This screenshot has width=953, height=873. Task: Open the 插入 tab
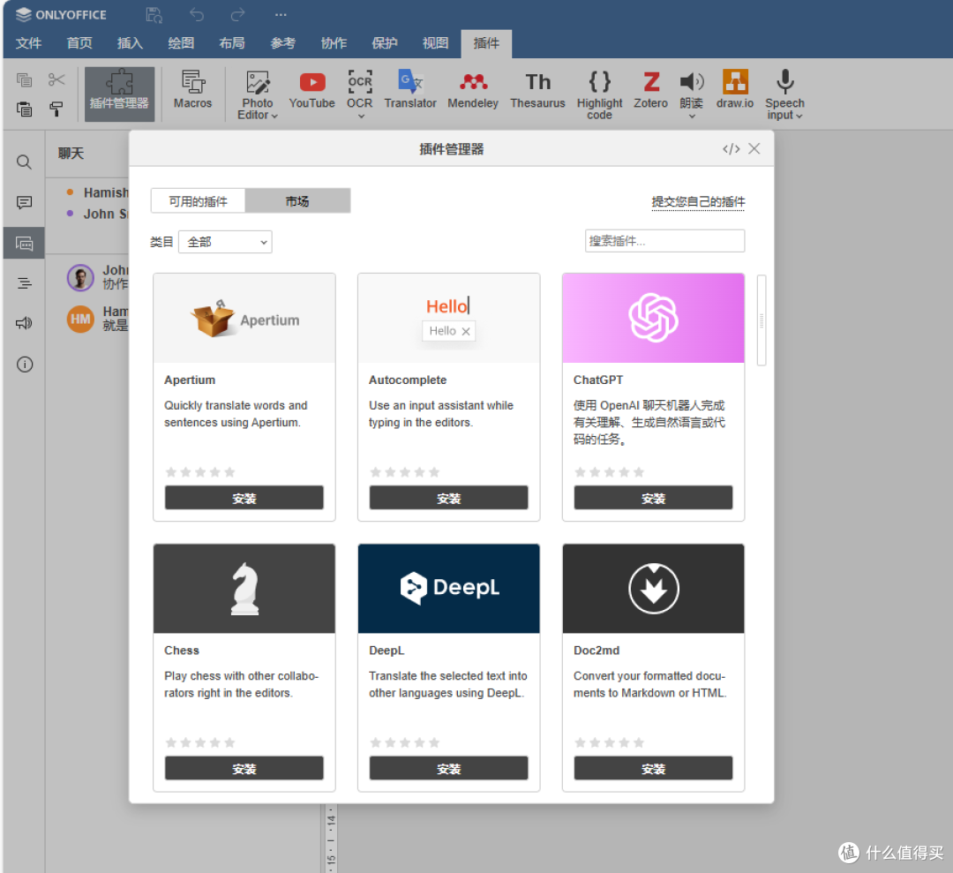[x=130, y=43]
